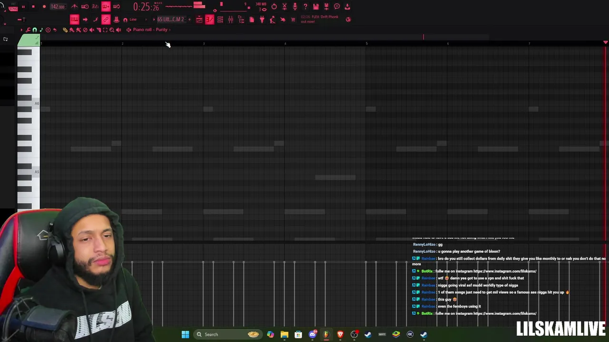
Task: Open Discord from the taskbar
Action: (313, 334)
